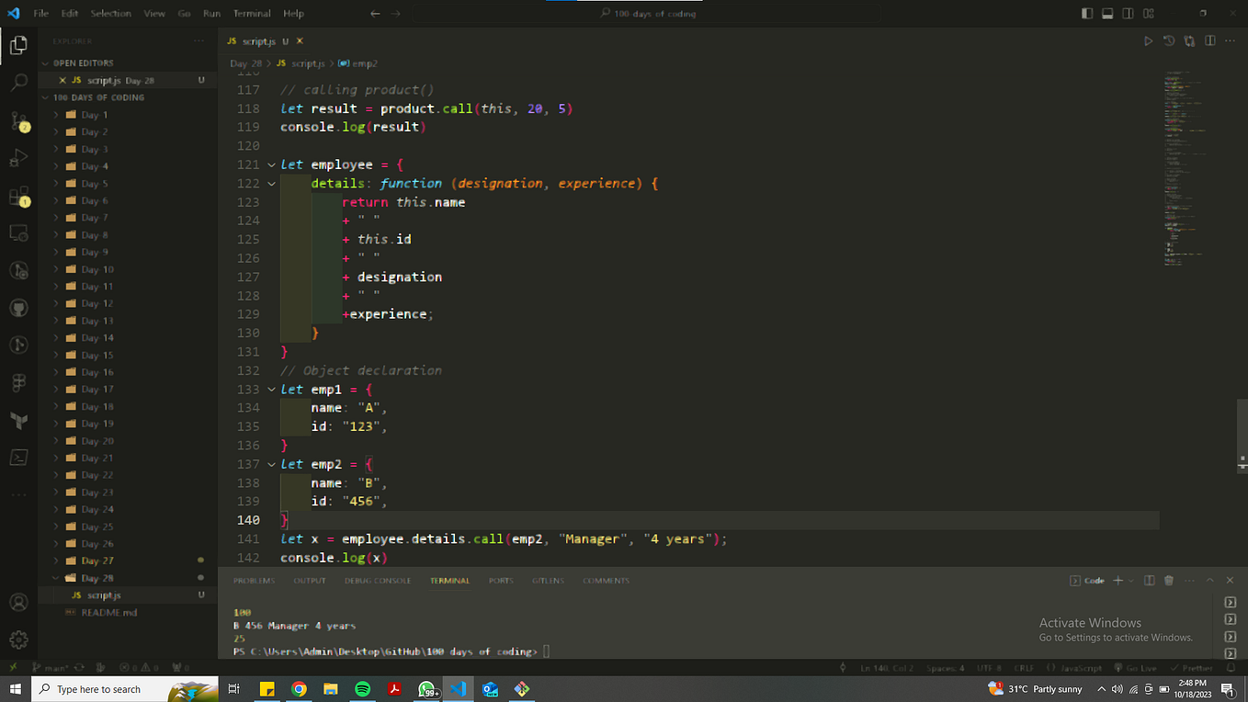Collapse the Day 28 folder
The height and width of the screenshot is (702, 1248).
(x=56, y=578)
